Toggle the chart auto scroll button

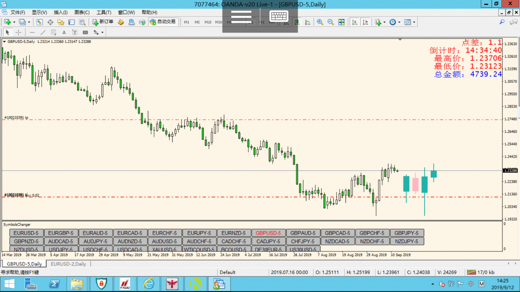[355, 22]
